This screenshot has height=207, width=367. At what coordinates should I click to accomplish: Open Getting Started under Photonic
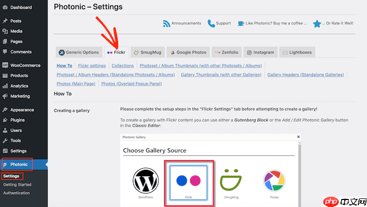point(17,184)
